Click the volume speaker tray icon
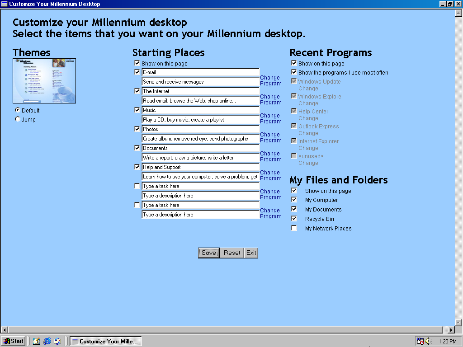 pos(428,342)
